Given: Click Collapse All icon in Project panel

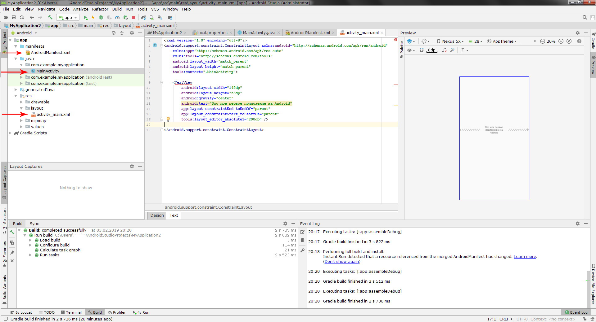Looking at the screenshot, I should tap(122, 33).
